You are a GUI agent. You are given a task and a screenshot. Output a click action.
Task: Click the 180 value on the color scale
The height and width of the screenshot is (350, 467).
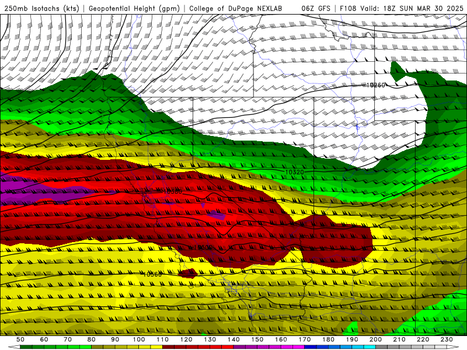[329, 339]
